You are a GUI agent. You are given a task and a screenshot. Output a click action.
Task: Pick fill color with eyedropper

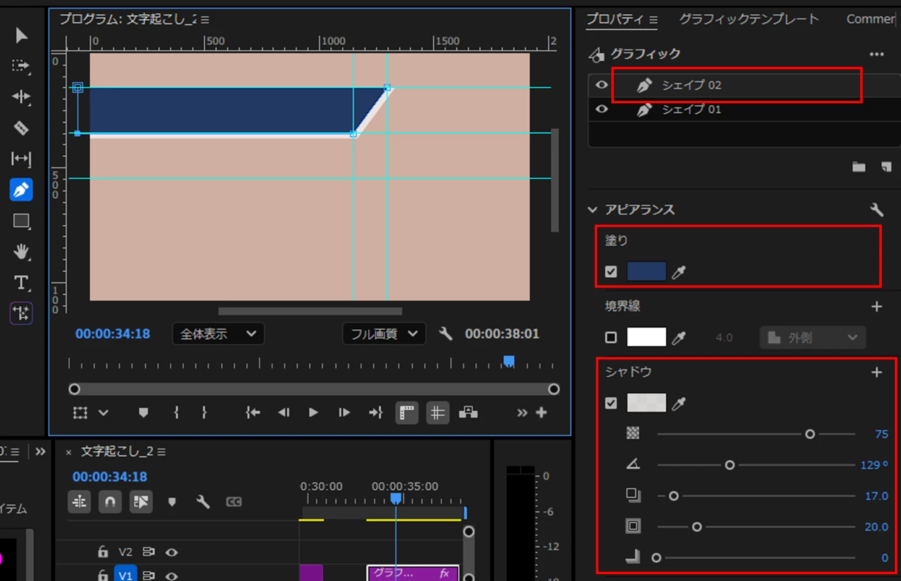click(679, 272)
